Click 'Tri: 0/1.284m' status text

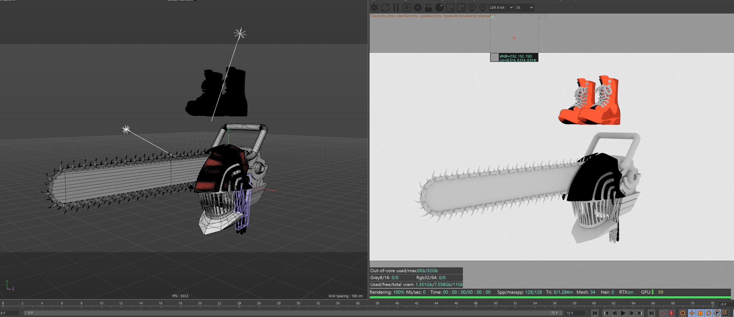559,292
